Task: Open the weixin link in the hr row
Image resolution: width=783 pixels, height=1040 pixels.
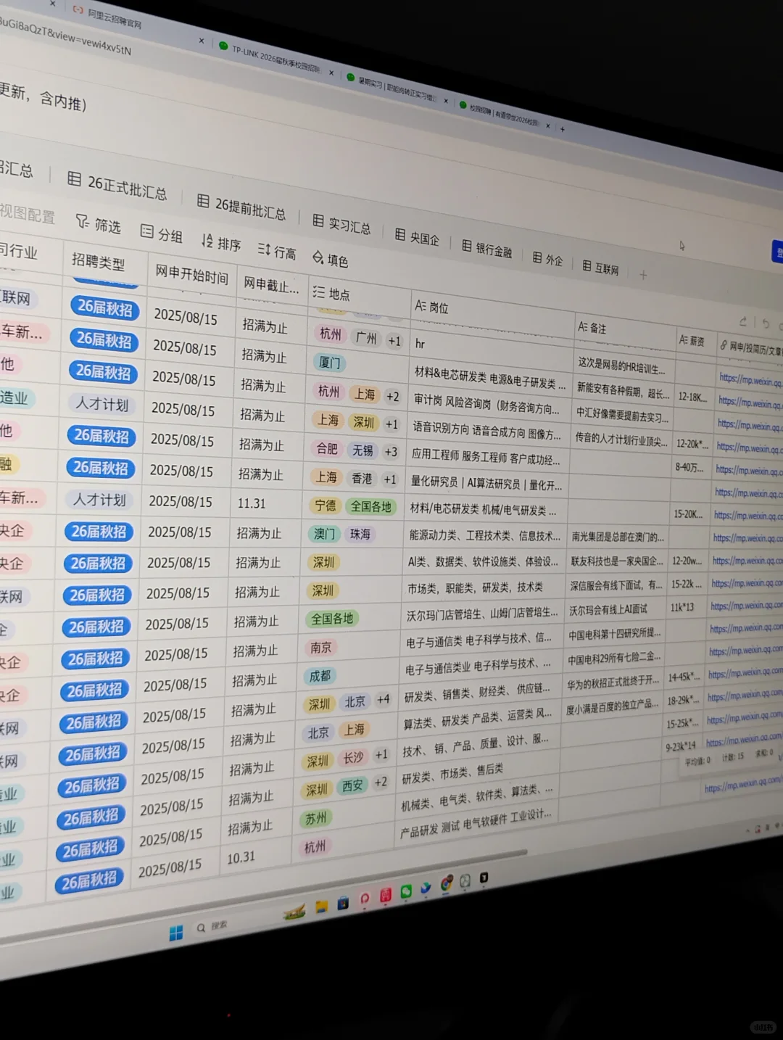Action: [750, 380]
